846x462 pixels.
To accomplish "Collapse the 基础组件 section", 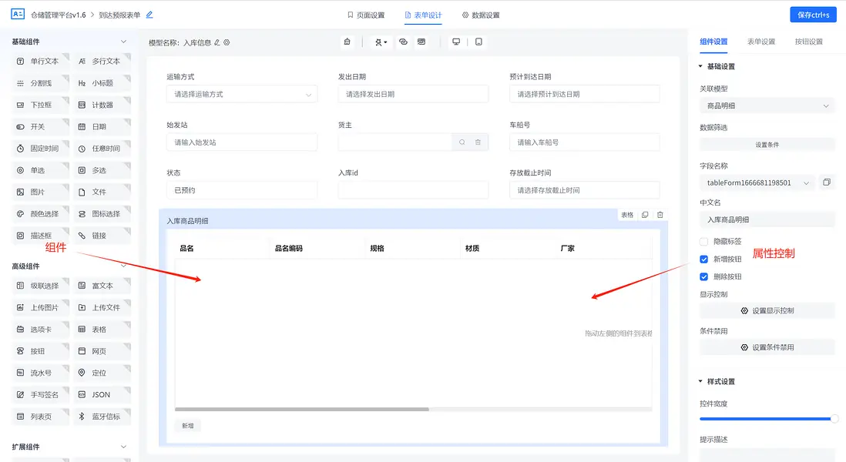I will coord(123,42).
